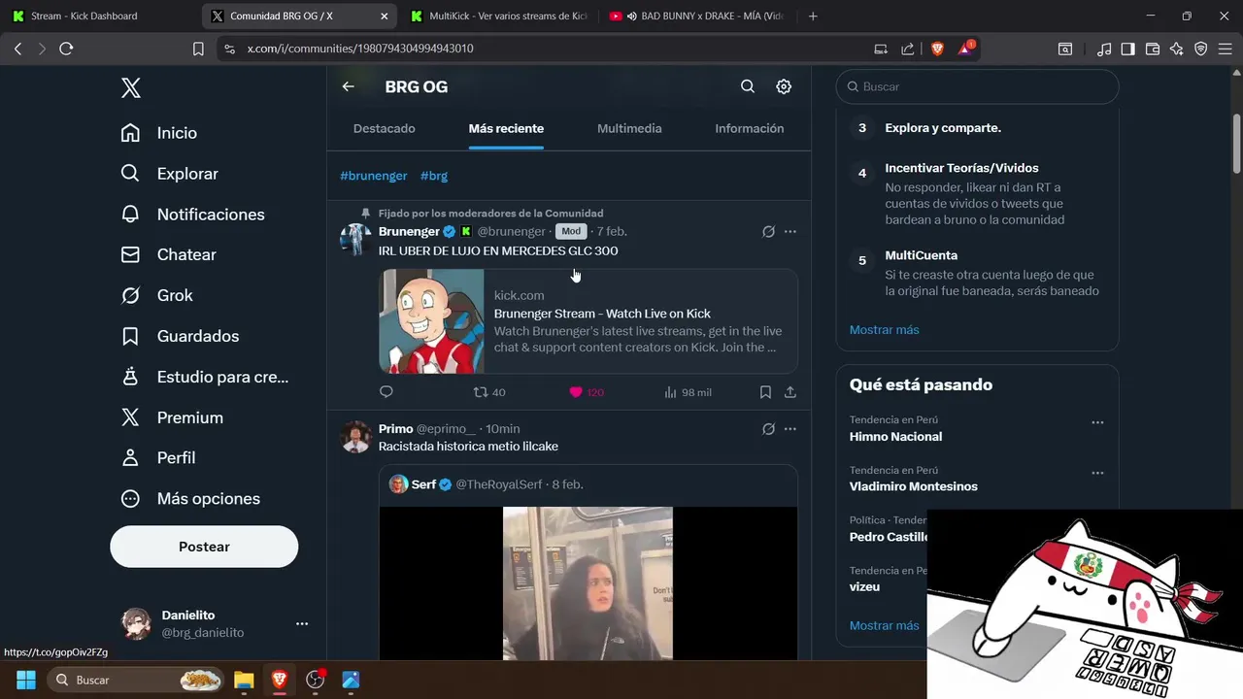Image resolution: width=1243 pixels, height=699 pixels.
Task: Switch to the Destacado tab
Action: [385, 128]
